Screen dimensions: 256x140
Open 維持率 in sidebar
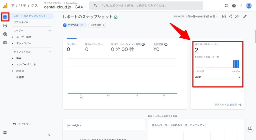[20, 77]
